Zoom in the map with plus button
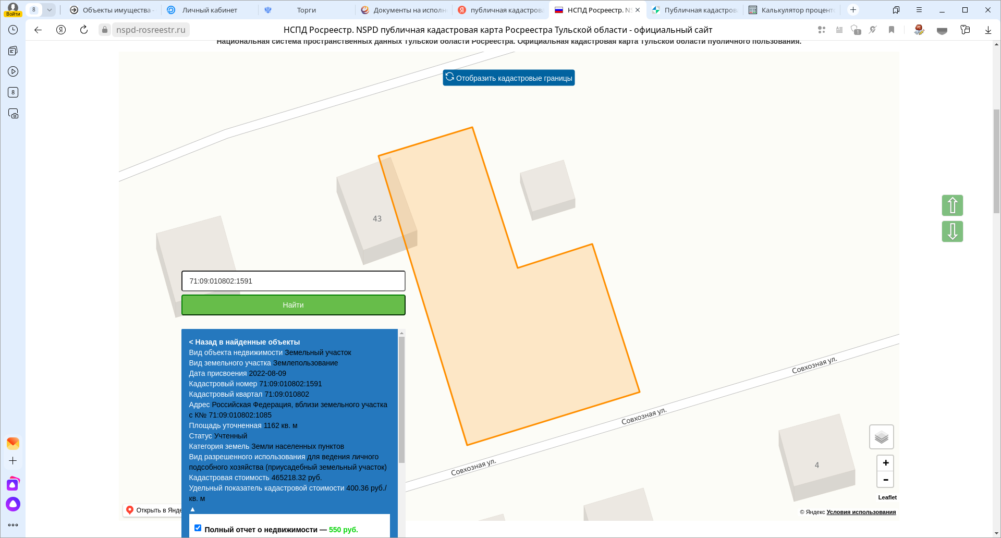 (885, 463)
